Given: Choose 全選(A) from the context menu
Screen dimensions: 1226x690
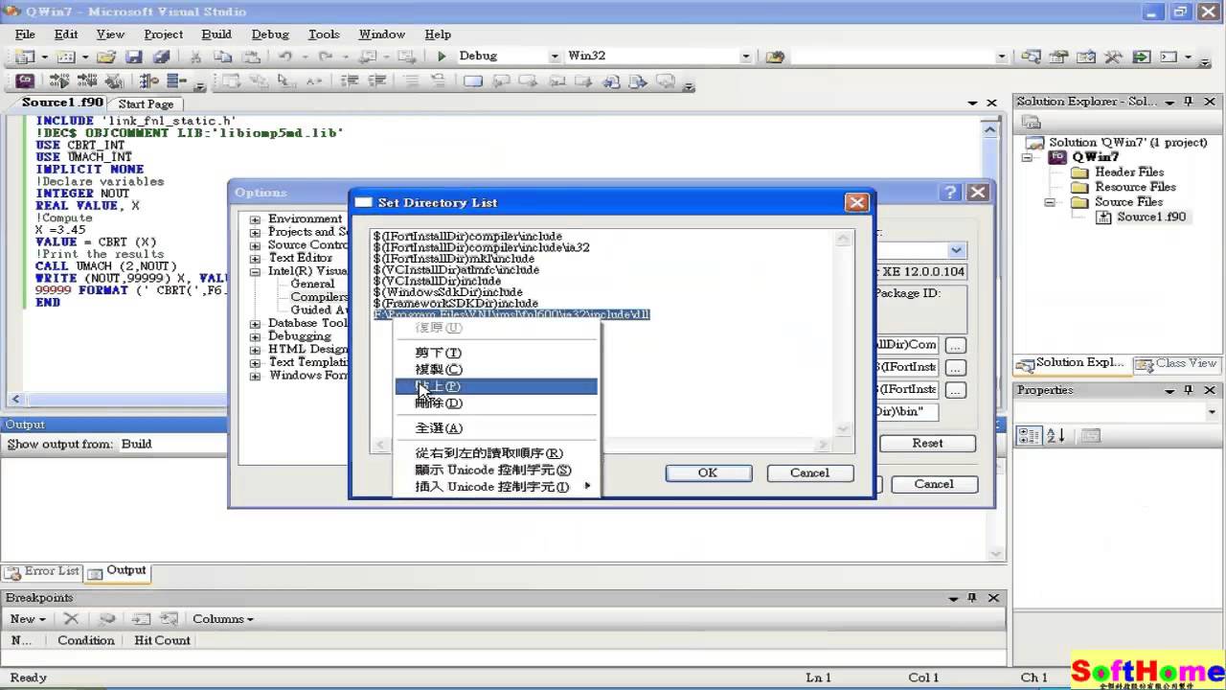Looking at the screenshot, I should (x=496, y=428).
